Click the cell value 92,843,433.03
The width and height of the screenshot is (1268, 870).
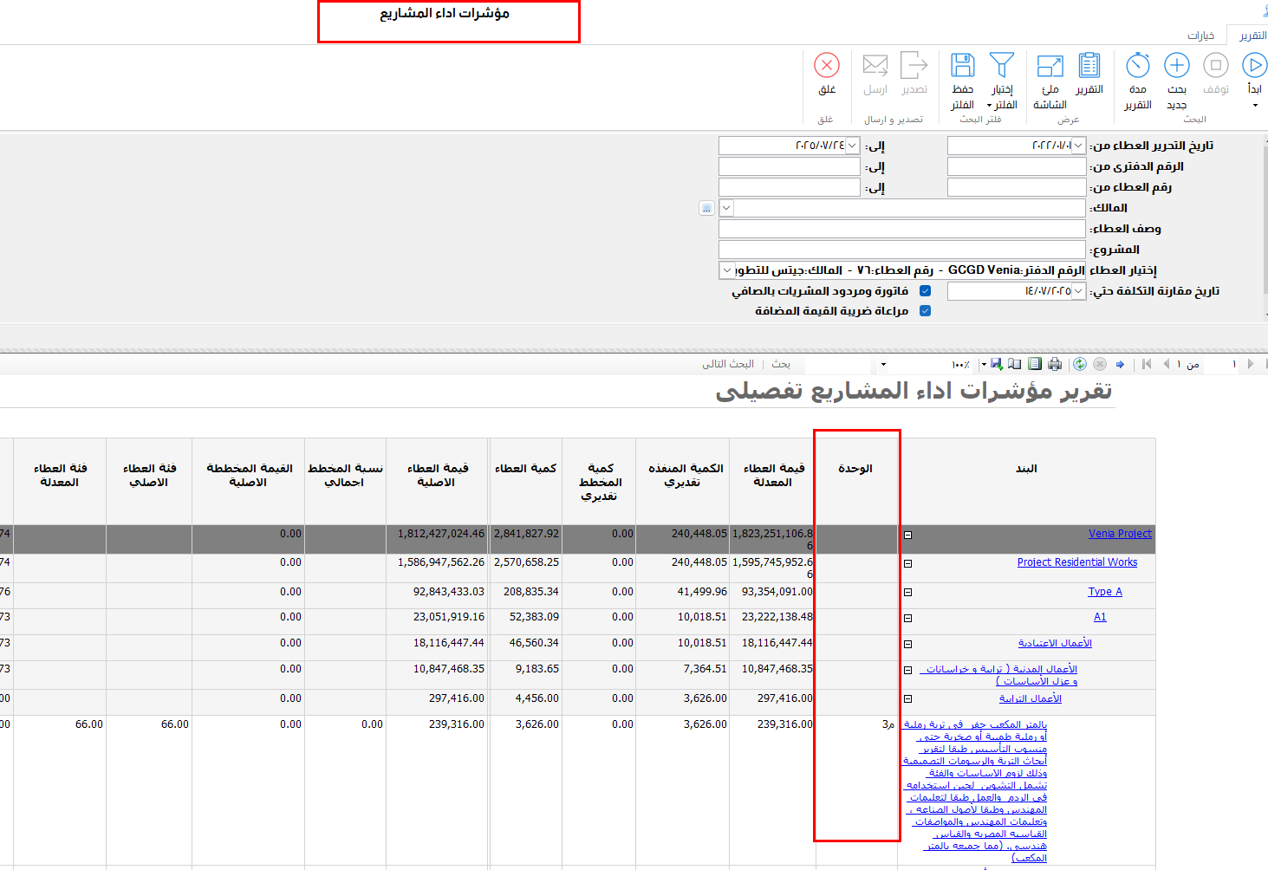coord(448,592)
